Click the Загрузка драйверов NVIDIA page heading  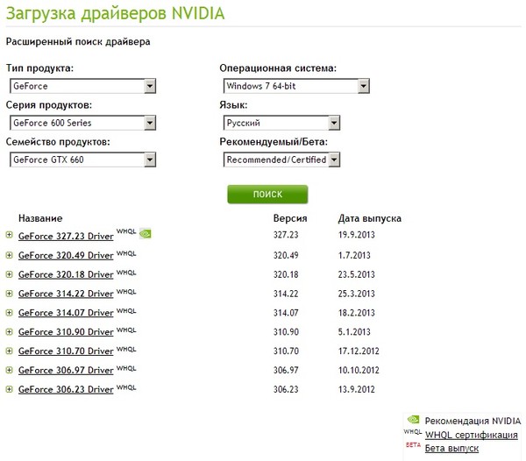[116, 14]
